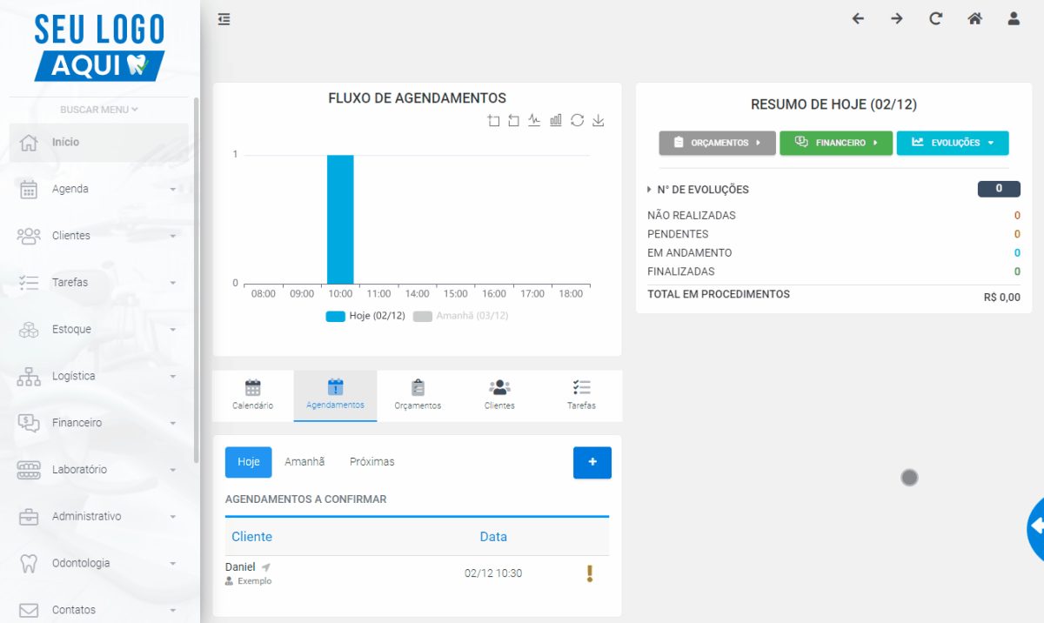
Task: Switch to the Clientes tab
Action: tap(499, 396)
